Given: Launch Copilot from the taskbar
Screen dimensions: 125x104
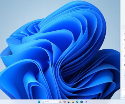Looking at the screenshot, I should click(64, 102).
